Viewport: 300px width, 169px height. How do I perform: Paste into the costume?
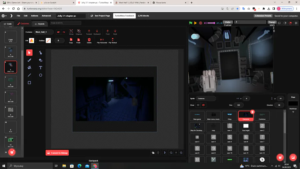coord(78,41)
